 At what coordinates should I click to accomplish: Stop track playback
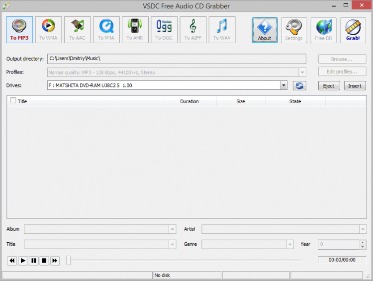[x=44, y=261]
